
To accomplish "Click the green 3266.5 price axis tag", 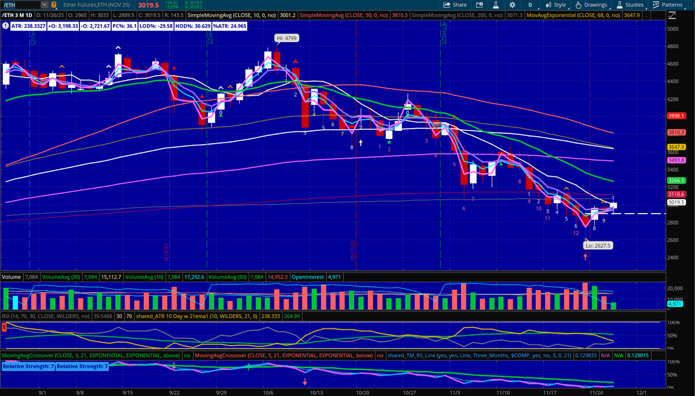I will pos(677,181).
